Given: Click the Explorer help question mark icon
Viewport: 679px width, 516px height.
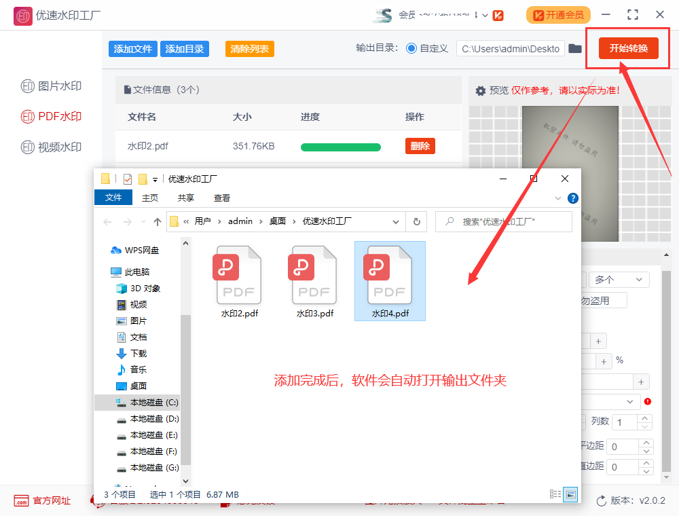Looking at the screenshot, I should (x=572, y=198).
